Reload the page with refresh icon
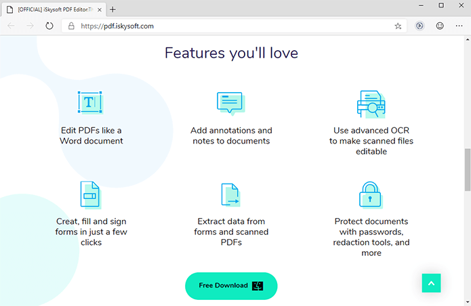 click(x=49, y=26)
